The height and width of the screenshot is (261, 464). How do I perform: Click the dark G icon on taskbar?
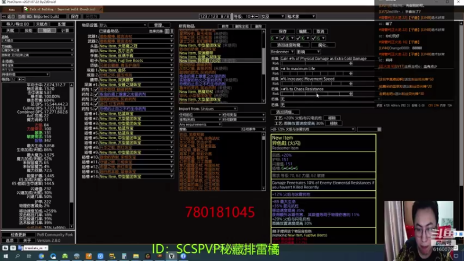[148, 256]
